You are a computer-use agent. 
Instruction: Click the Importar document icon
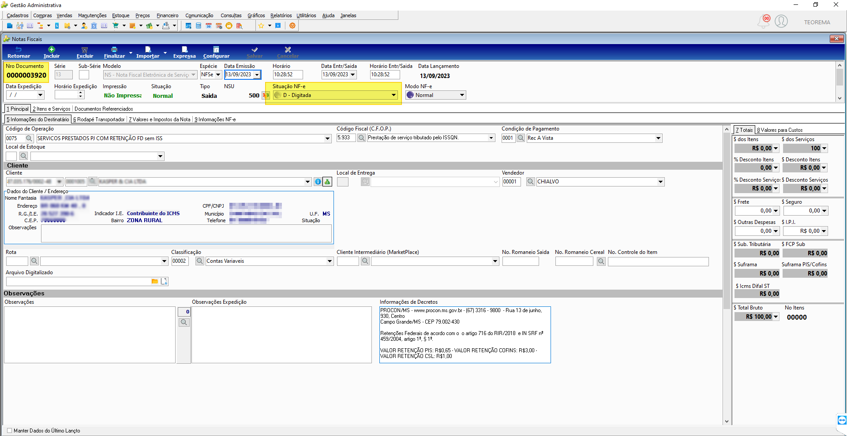[x=148, y=50]
